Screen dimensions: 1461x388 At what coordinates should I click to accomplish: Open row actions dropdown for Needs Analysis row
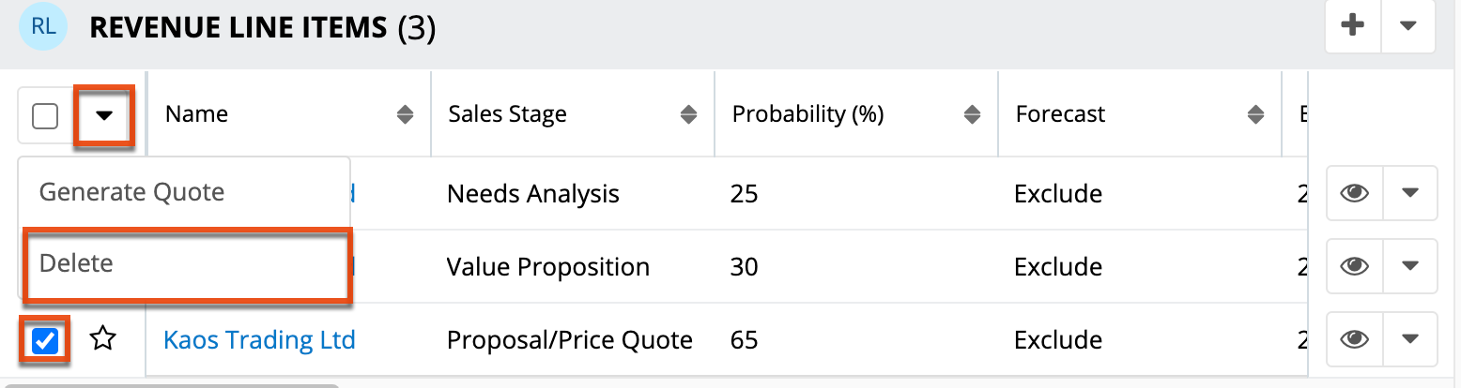(x=1409, y=193)
